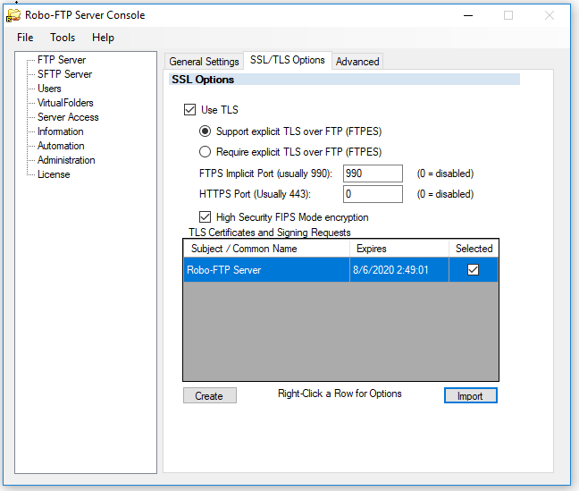The image size is (579, 491).
Task: Select the SSL/TLS Options tab
Action: (x=288, y=60)
